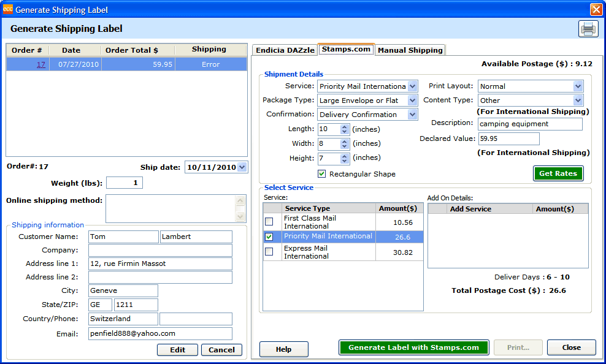Check the First Class Mail International service
Image resolution: width=606 pixels, height=364 pixels.
(x=269, y=222)
